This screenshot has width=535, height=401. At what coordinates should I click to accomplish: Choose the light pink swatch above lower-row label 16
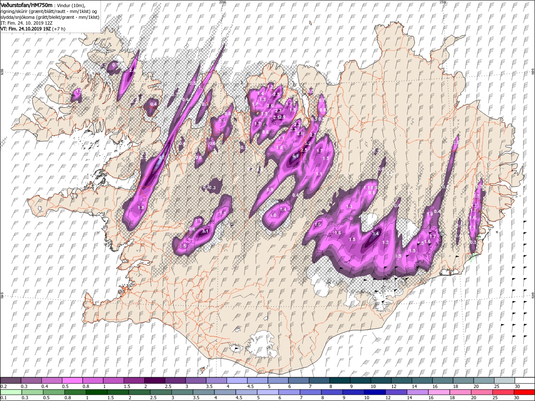point(439,392)
